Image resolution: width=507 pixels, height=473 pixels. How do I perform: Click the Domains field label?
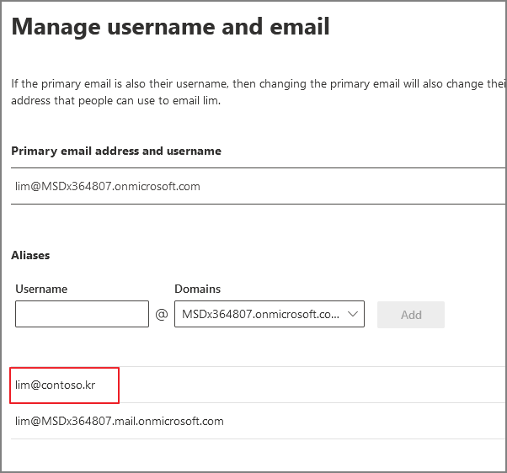198,289
